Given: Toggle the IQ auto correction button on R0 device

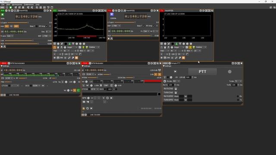Looking at the screenshot, I should click(x=11, y=26).
